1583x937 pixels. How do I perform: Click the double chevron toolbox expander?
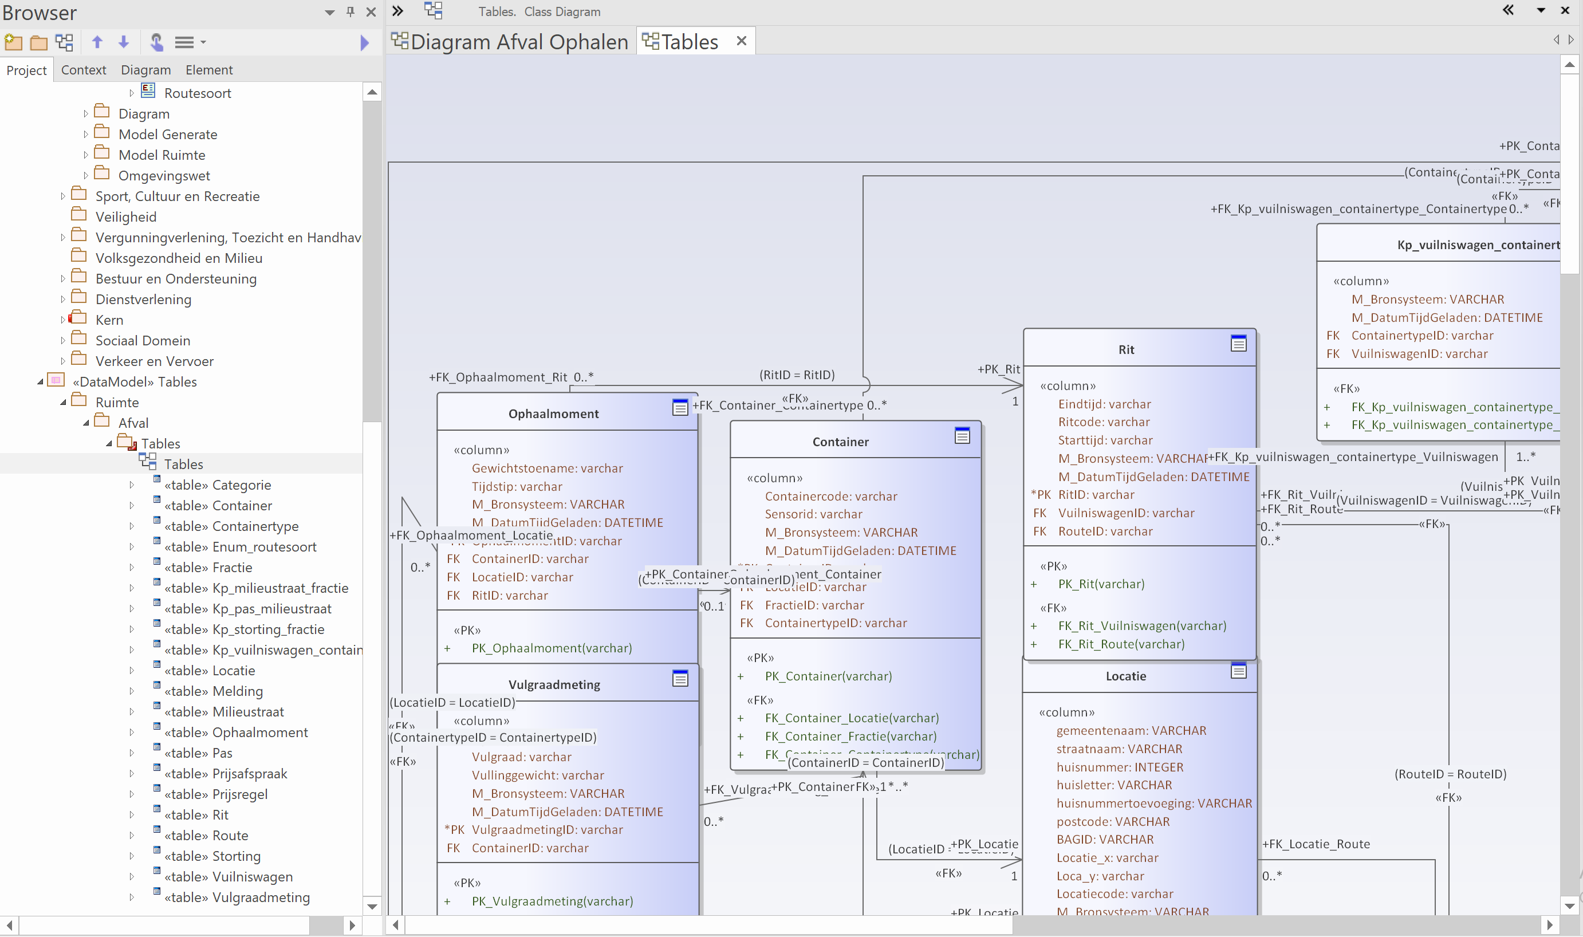(397, 11)
